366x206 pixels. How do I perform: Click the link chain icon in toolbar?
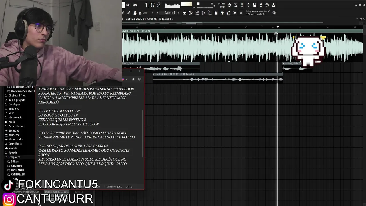pos(128,13)
